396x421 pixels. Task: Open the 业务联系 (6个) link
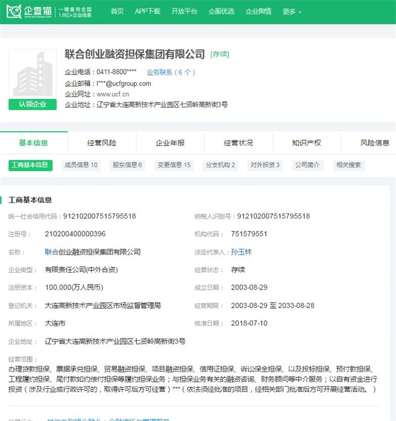[x=171, y=72]
